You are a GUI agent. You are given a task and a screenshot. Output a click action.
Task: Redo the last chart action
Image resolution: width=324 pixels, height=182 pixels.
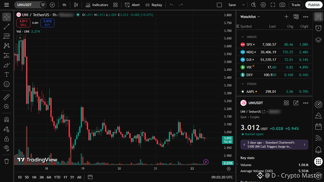coord(181,5)
